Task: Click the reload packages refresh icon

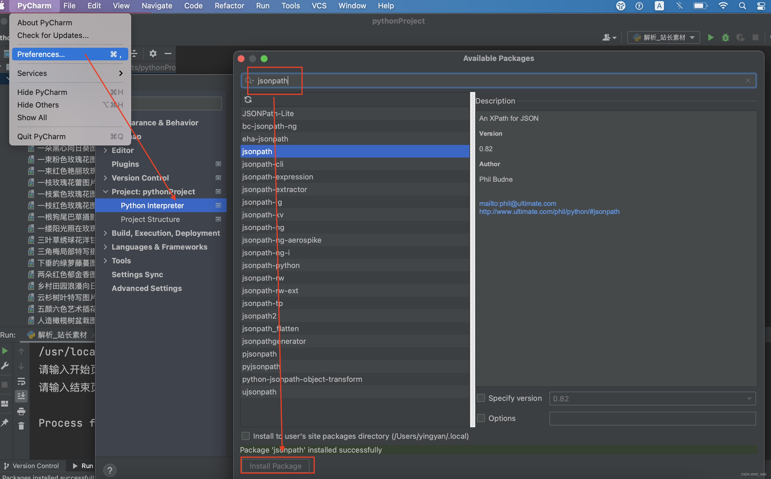Action: 248,100
